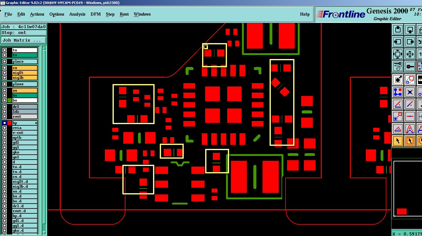Toggle the 'to' layer checkbox

[5, 50]
